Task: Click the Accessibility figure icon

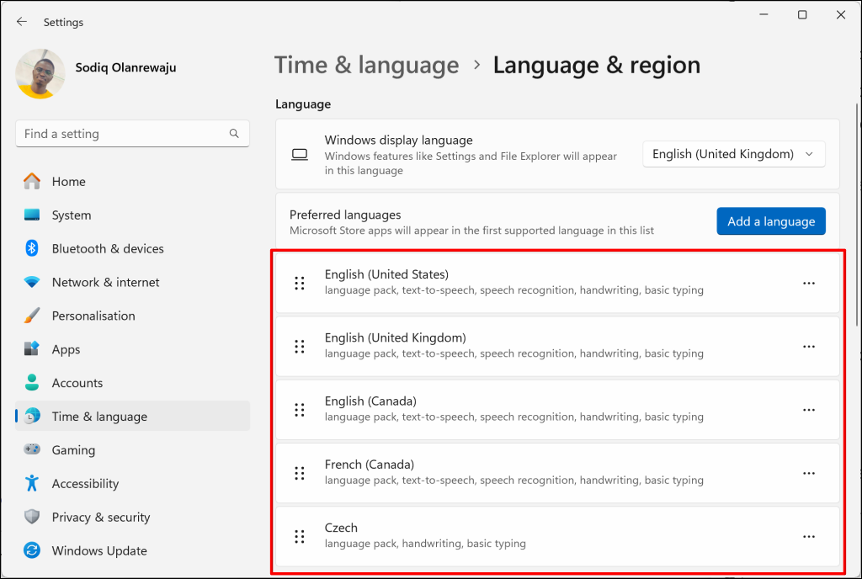Action: point(32,483)
